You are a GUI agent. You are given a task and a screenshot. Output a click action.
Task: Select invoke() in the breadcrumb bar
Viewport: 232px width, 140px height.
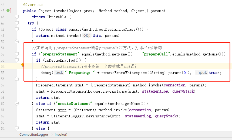(x=61, y=135)
